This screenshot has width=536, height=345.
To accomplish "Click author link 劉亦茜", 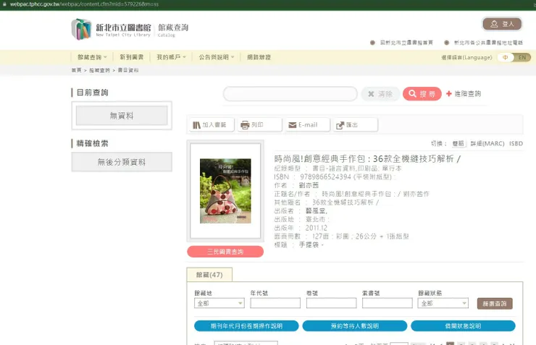I will [309, 185].
